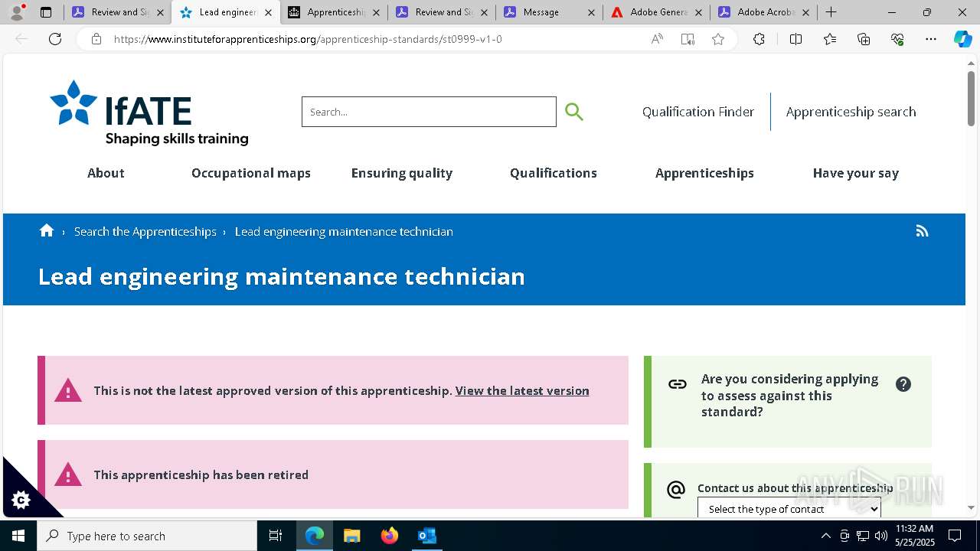This screenshot has width=980, height=551.
Task: Switch to the Message tab
Action: pos(550,12)
